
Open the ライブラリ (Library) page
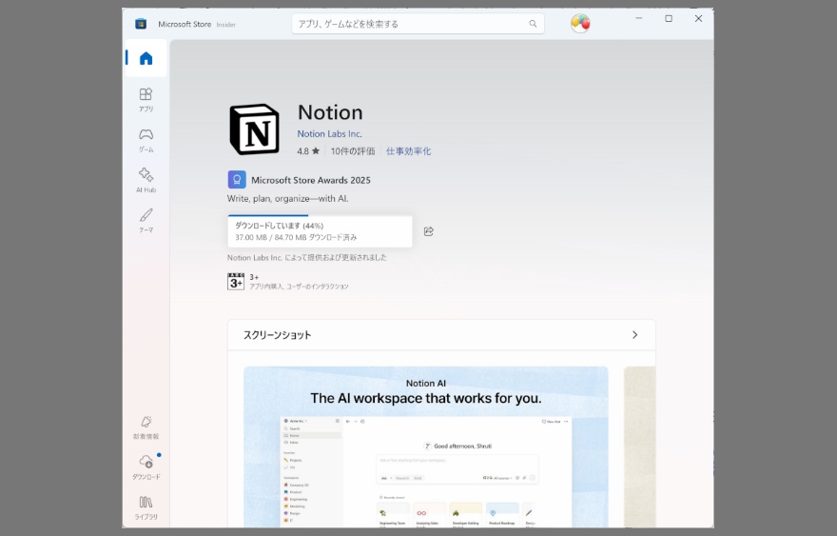tap(146, 506)
